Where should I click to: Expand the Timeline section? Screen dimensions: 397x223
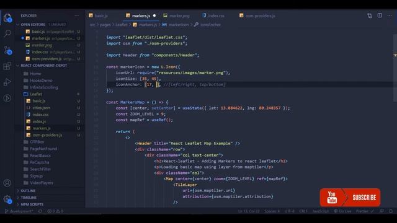29,198
